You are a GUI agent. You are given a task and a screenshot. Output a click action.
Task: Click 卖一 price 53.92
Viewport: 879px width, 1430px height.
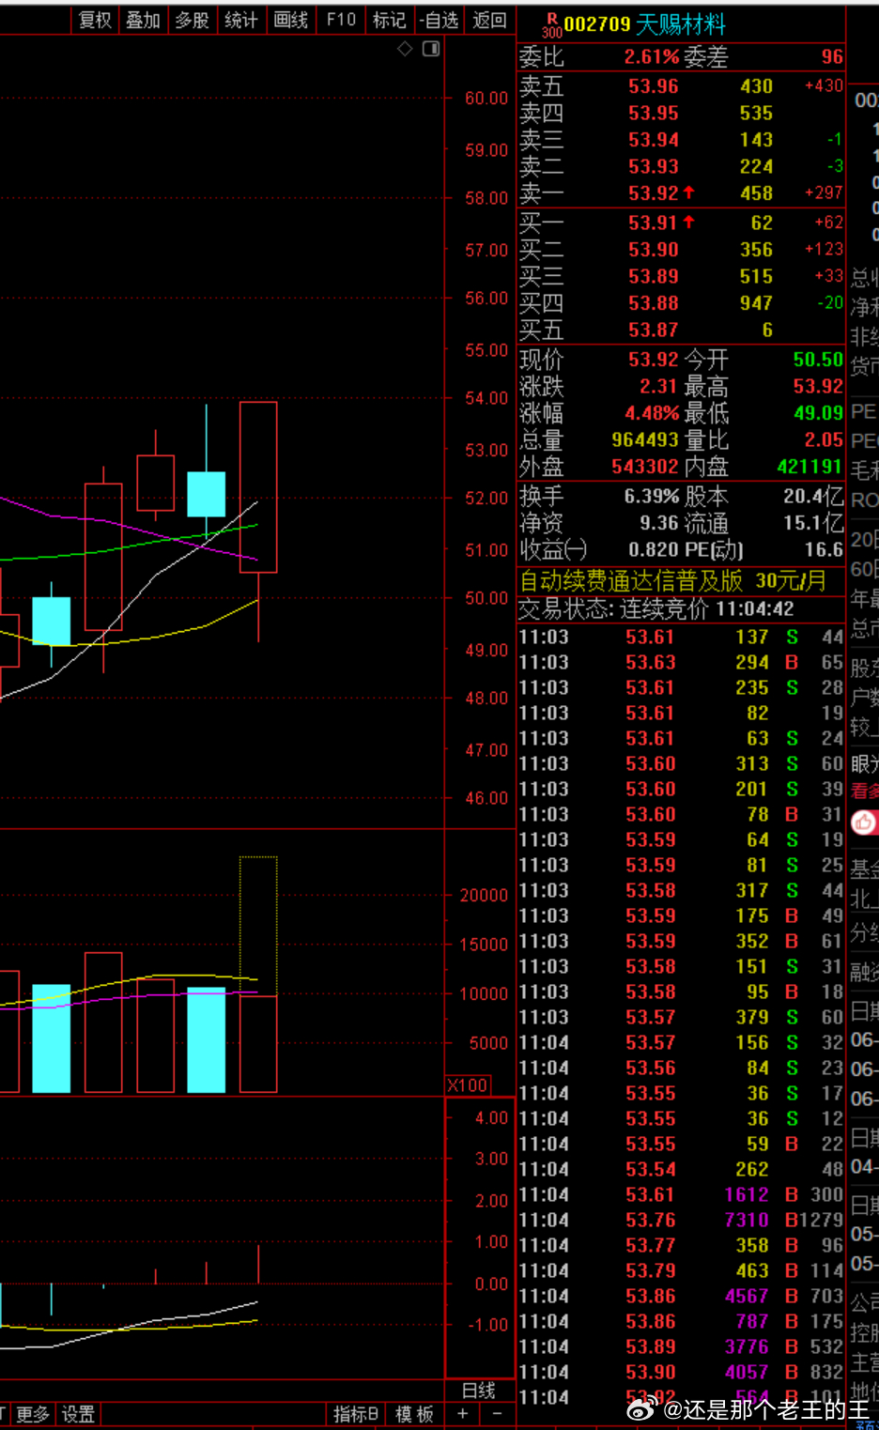(654, 193)
